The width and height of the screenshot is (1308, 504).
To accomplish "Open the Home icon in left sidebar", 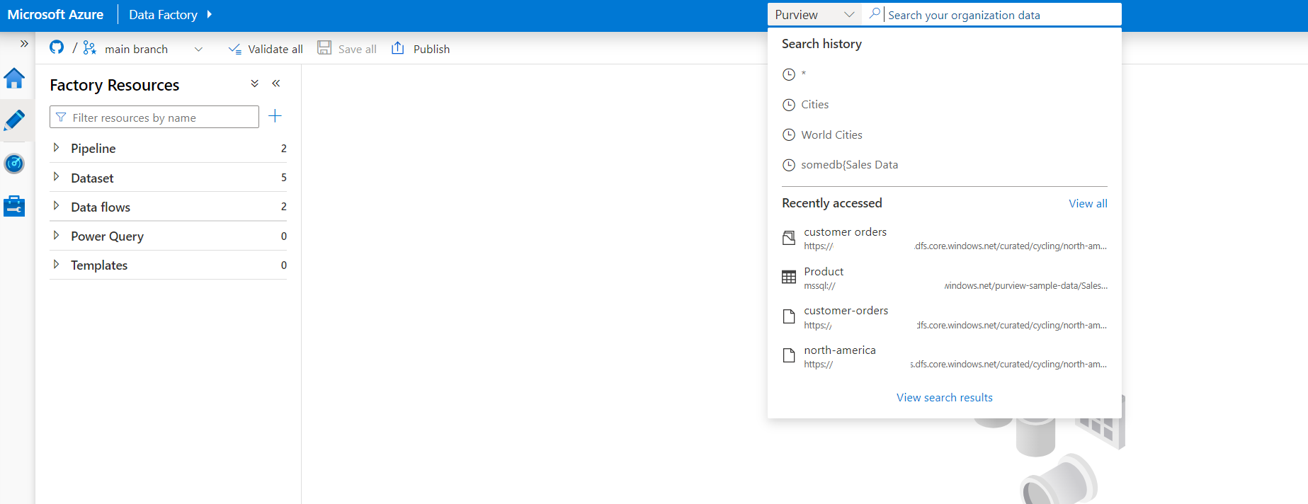I will (14, 79).
